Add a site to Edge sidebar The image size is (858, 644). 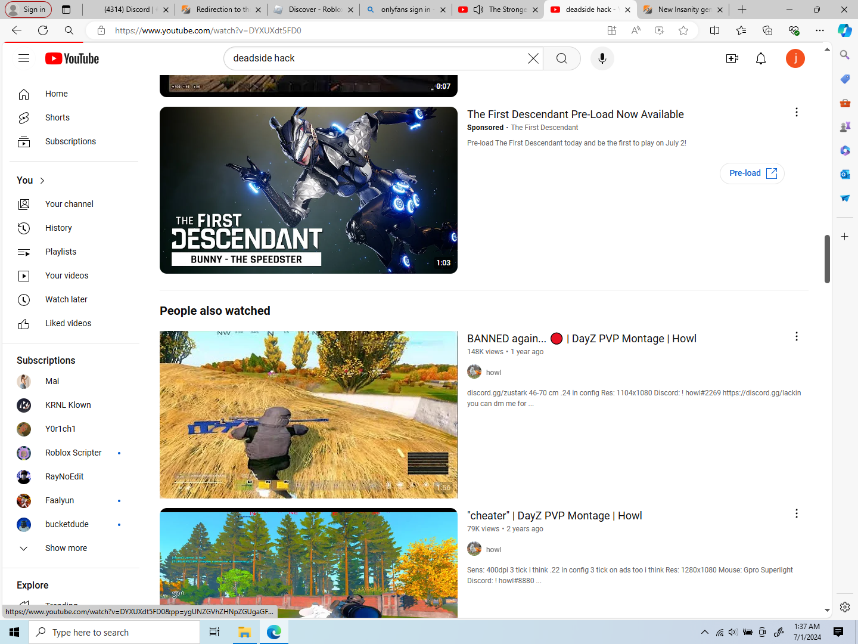click(845, 237)
